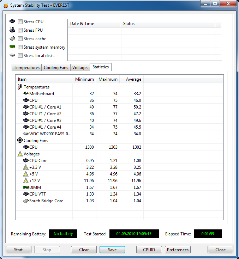Screen dimensions: 239x259
Task: Enable the Stress FPU checkbox
Action: click(x=20, y=30)
